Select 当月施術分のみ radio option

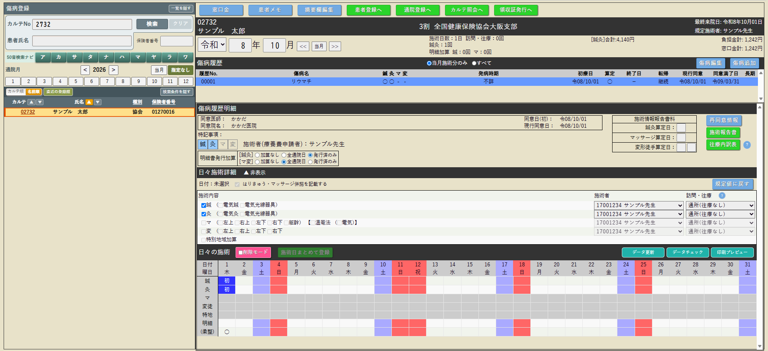(x=429, y=63)
